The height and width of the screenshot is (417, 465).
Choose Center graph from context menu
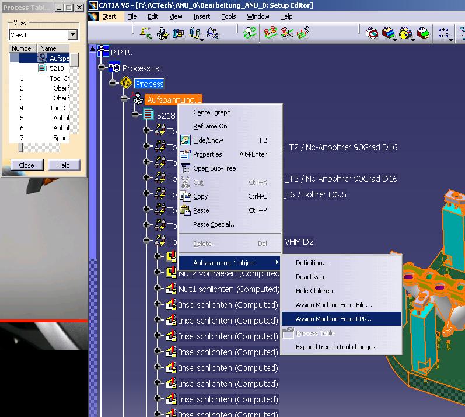pyautogui.click(x=230, y=112)
